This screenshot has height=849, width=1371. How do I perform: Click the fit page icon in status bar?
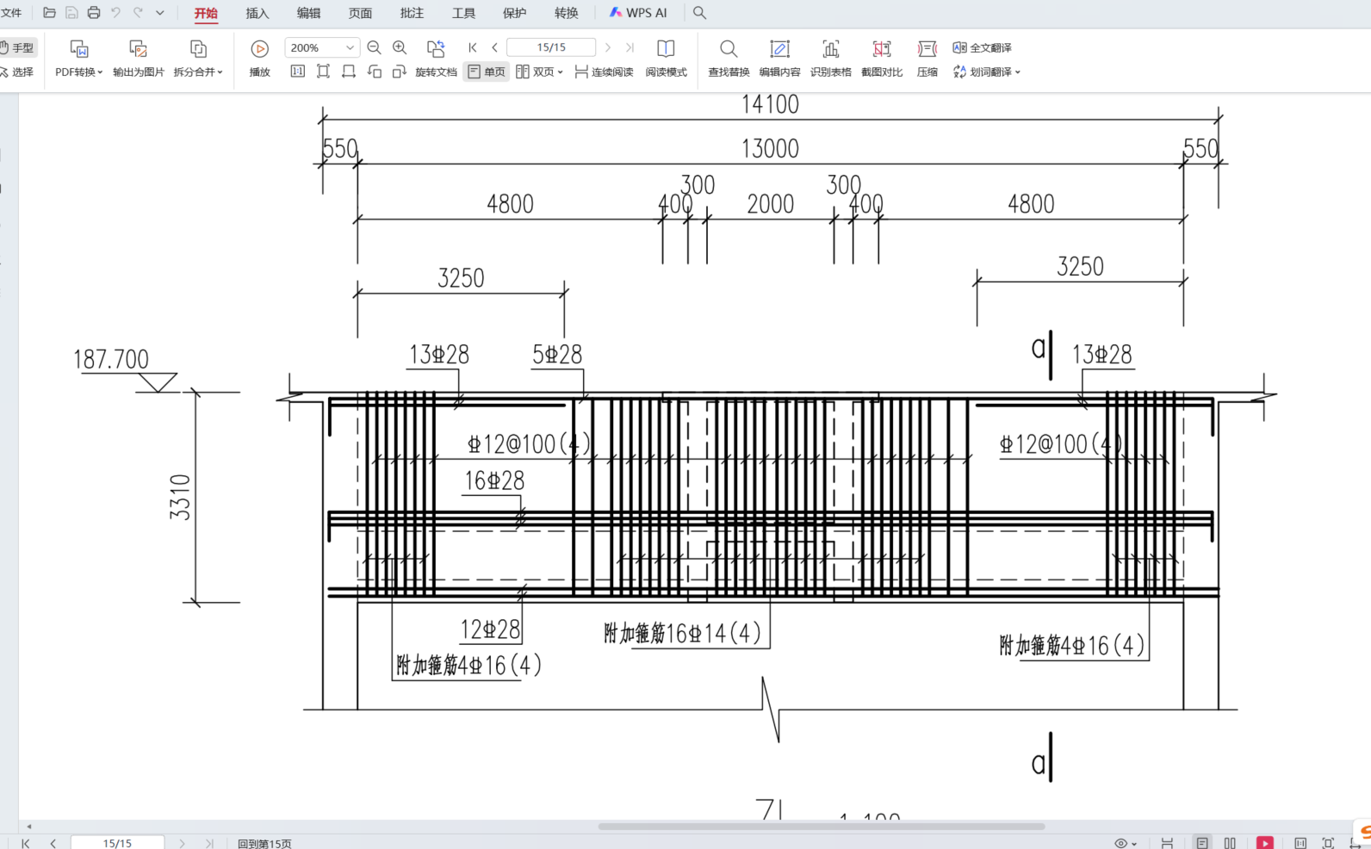[1328, 843]
